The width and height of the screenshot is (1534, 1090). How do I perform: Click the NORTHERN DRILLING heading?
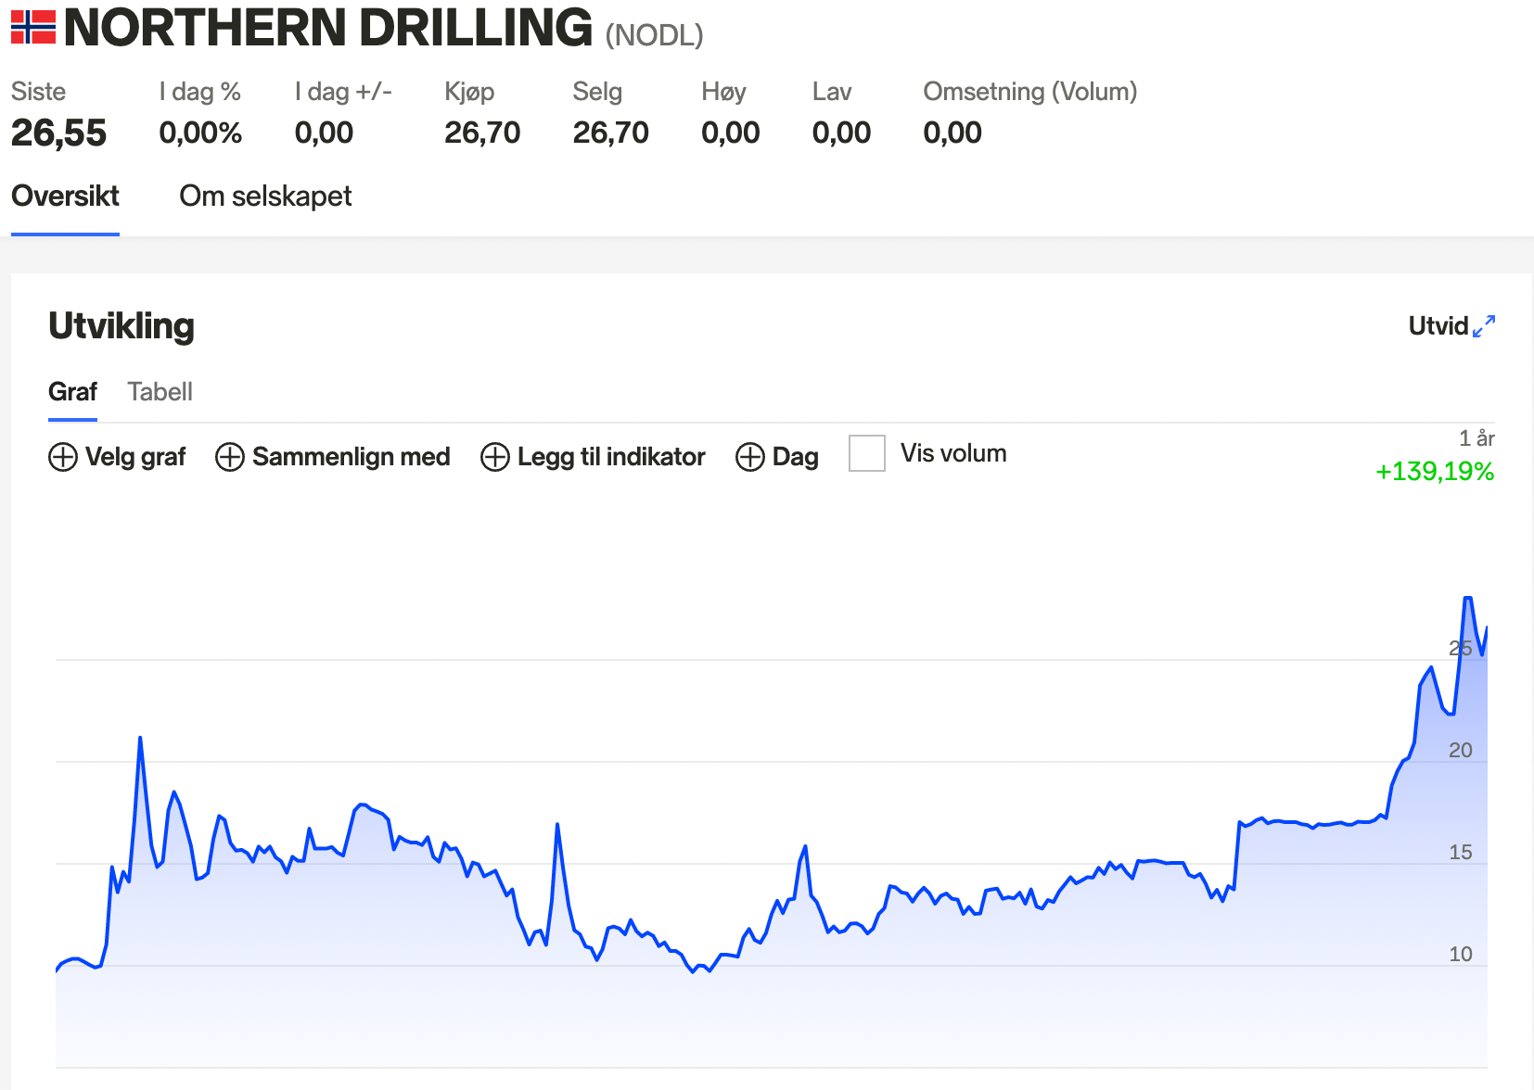tap(328, 28)
